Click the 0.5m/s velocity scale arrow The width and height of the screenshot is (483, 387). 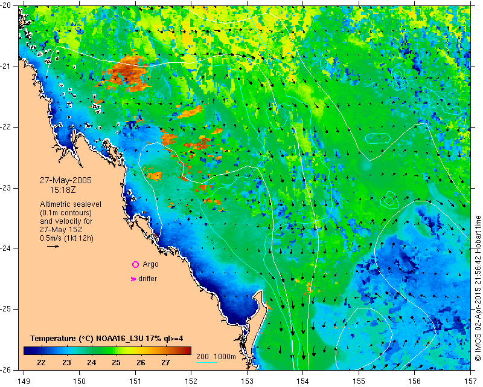click(53, 246)
